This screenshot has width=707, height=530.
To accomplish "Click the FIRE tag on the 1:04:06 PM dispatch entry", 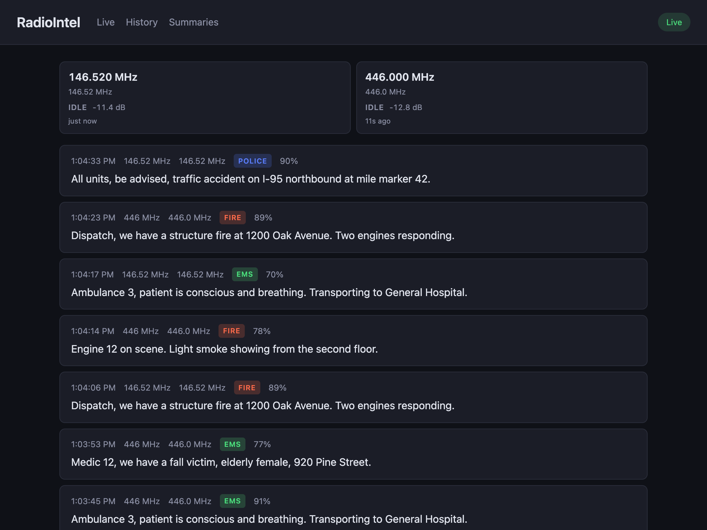I will click(x=246, y=387).
